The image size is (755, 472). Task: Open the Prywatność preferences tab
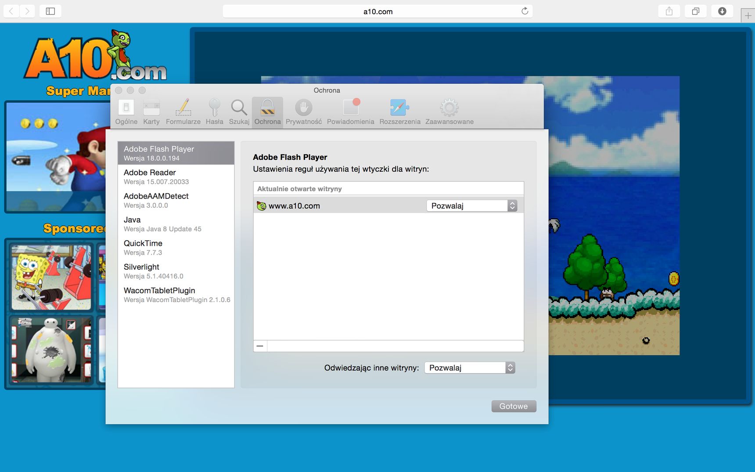click(303, 112)
